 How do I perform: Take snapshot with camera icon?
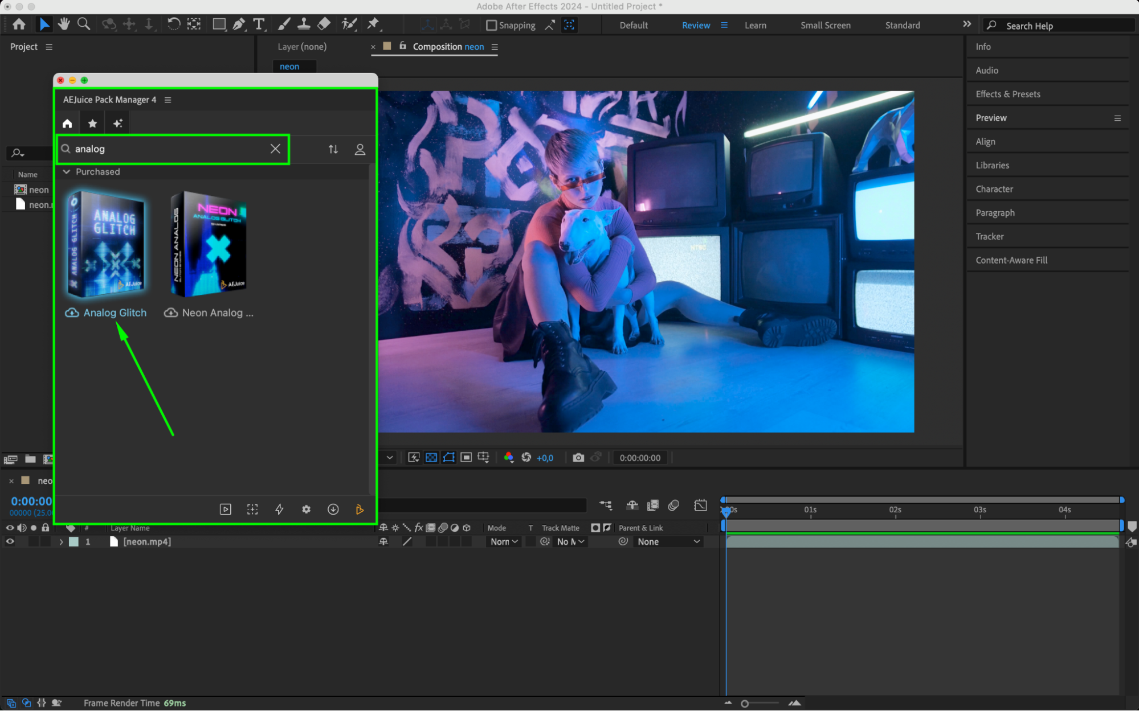pos(578,458)
